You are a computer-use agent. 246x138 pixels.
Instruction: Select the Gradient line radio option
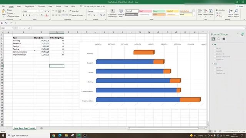click(215, 73)
